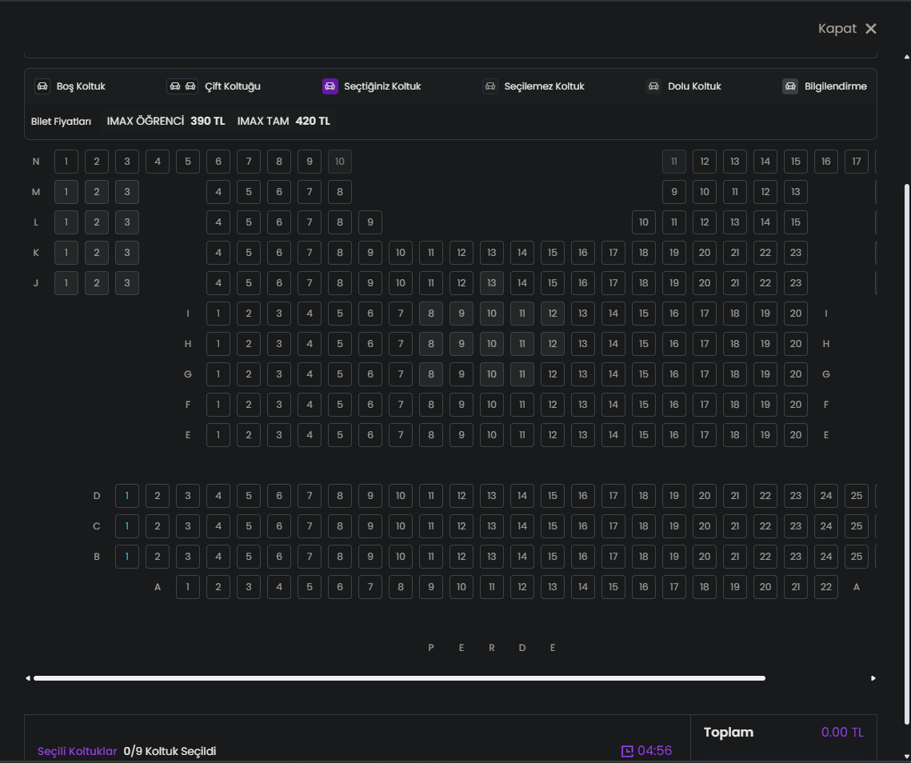
Task: Select seat 1 in row D
Action: 127,496
